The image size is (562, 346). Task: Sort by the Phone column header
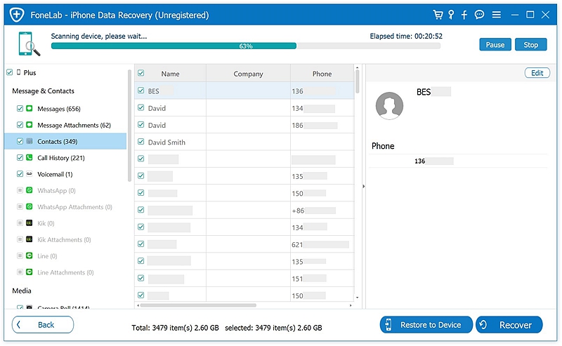click(x=322, y=74)
